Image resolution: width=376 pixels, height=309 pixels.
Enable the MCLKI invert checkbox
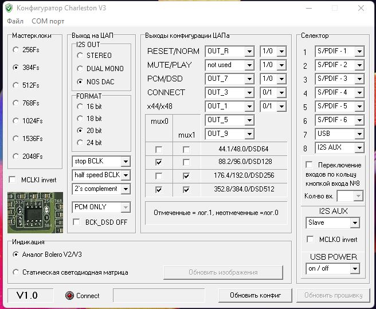click(x=13, y=179)
